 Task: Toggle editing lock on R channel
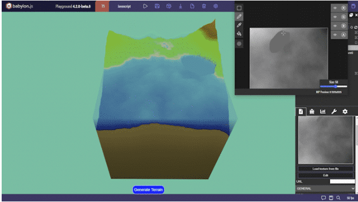tap(344, 8)
